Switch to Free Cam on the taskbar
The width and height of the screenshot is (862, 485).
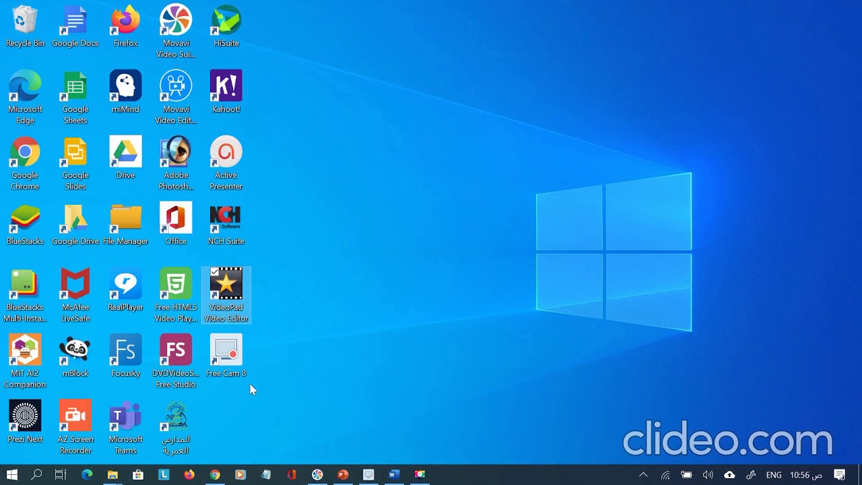point(368,475)
